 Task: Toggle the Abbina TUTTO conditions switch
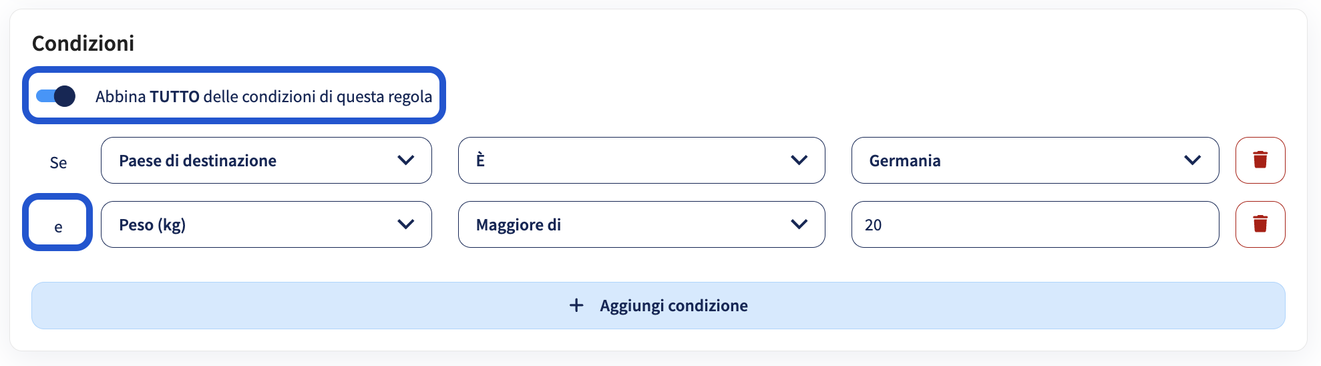(55, 96)
